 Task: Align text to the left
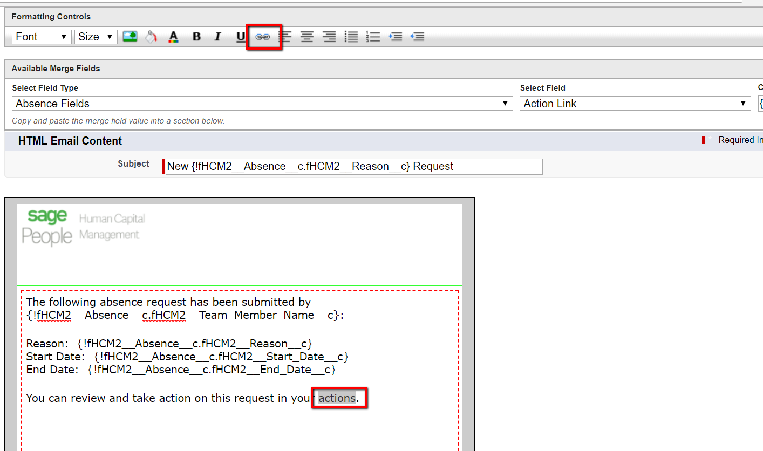click(285, 37)
